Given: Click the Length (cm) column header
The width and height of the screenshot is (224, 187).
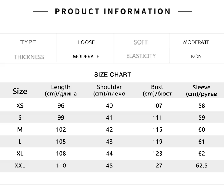Looking at the screenshot, I should 61,90.
